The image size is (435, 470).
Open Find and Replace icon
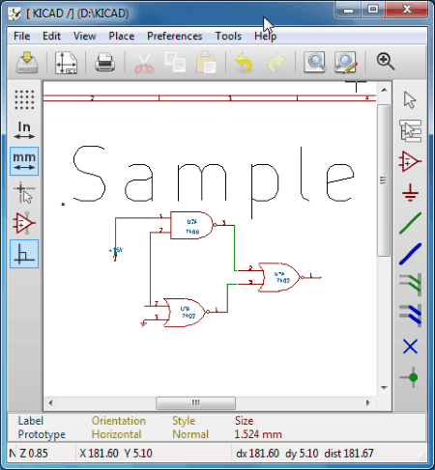coord(346,62)
